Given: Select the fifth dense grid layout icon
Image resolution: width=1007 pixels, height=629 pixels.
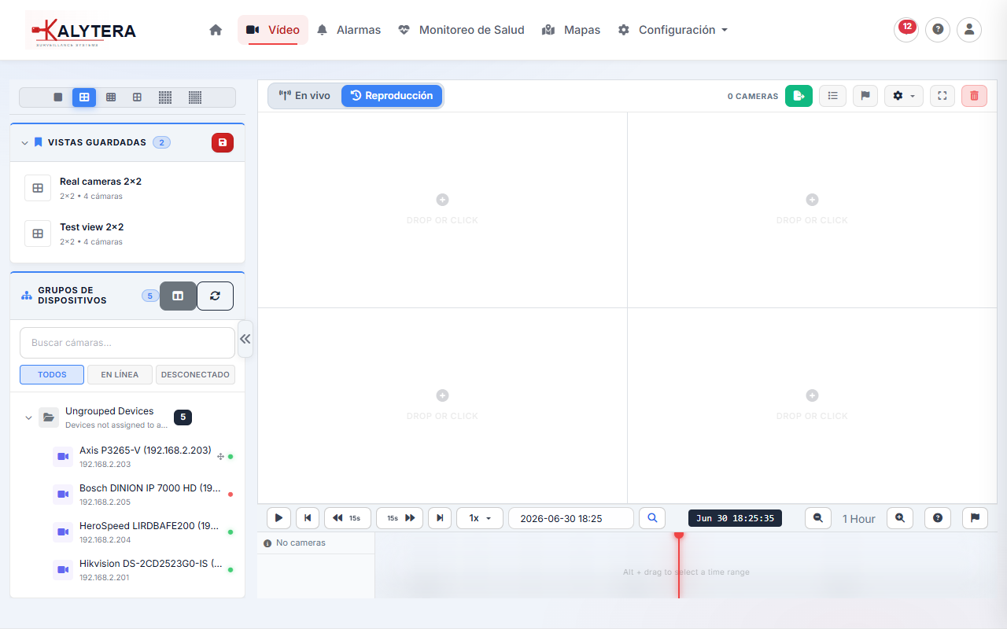Looking at the screenshot, I should pyautogui.click(x=165, y=97).
